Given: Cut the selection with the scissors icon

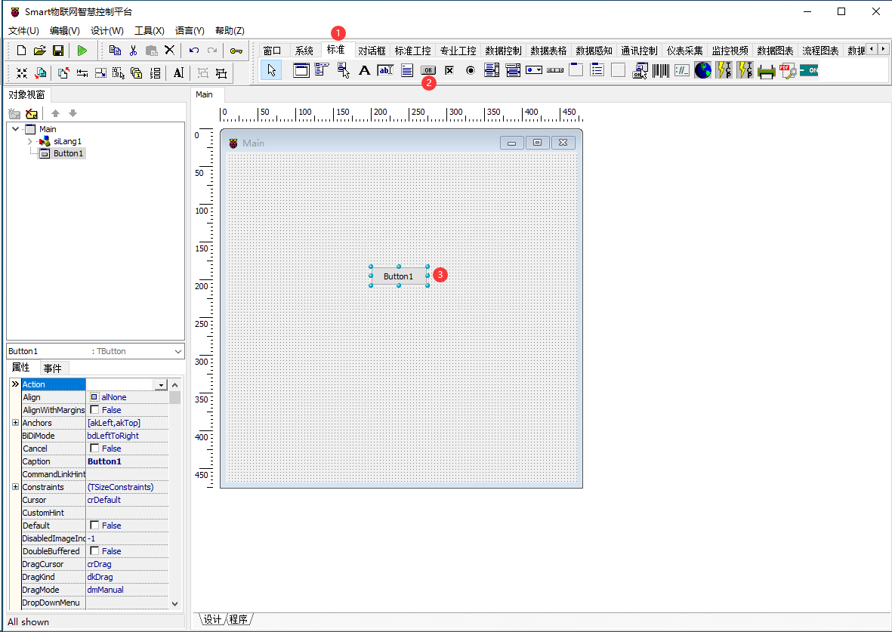Looking at the screenshot, I should (133, 51).
